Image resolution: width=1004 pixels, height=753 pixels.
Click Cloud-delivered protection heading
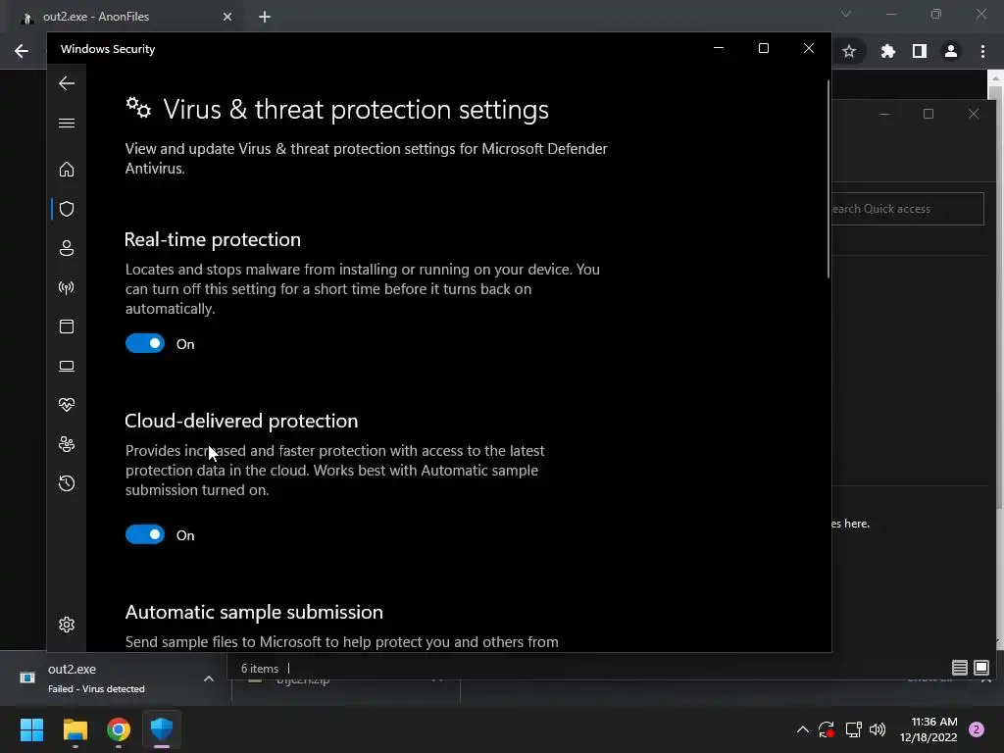[x=241, y=421]
